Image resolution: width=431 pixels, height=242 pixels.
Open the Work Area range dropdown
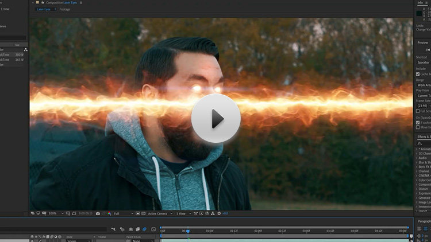pyautogui.click(x=424, y=85)
